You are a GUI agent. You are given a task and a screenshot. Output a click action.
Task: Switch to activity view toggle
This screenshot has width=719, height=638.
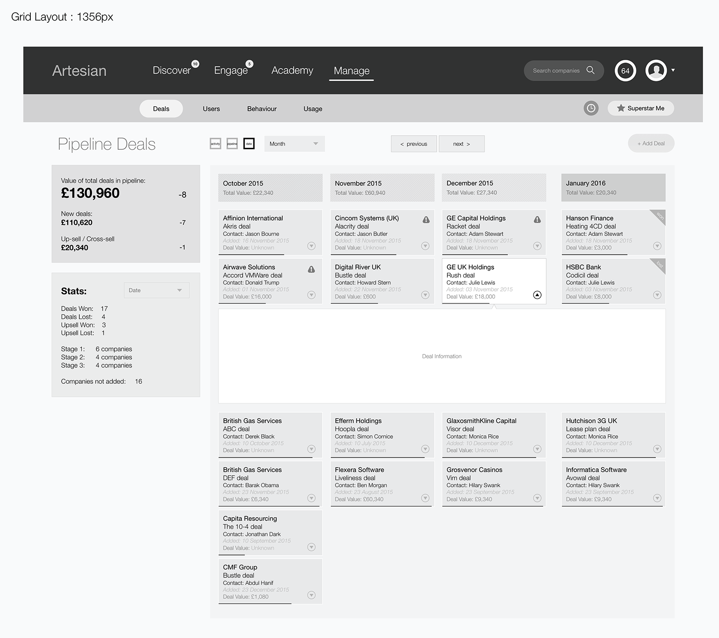tap(215, 144)
